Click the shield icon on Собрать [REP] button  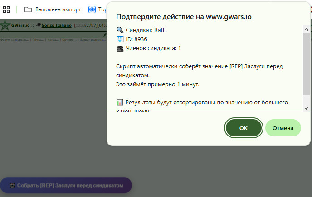click(x=12, y=186)
